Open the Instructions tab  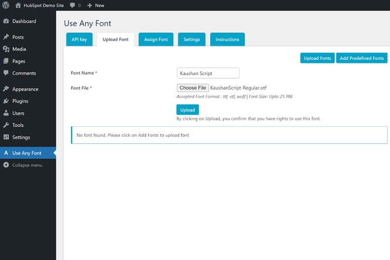coord(227,39)
